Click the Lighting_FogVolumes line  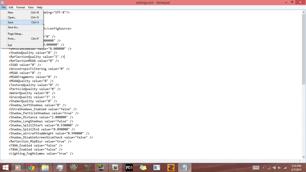click(x=41, y=153)
